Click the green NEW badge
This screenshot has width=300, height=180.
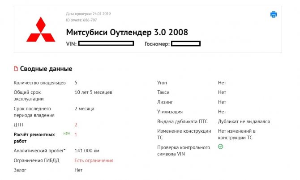point(67,134)
